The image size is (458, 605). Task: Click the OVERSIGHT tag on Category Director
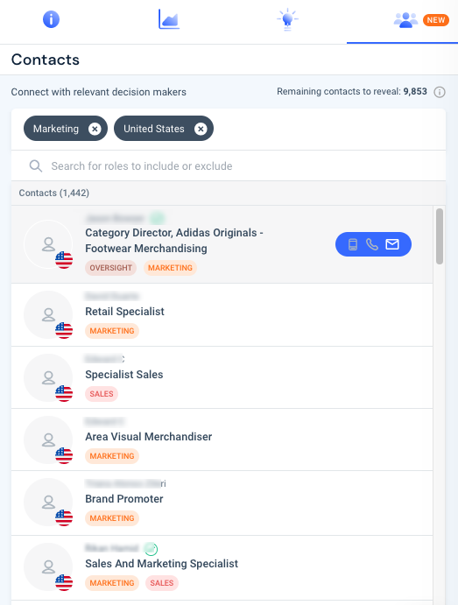click(x=110, y=268)
